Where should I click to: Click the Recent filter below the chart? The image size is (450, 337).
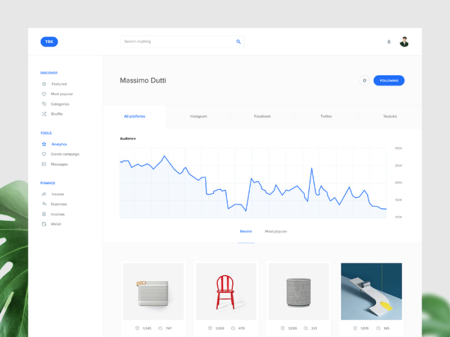click(x=246, y=231)
